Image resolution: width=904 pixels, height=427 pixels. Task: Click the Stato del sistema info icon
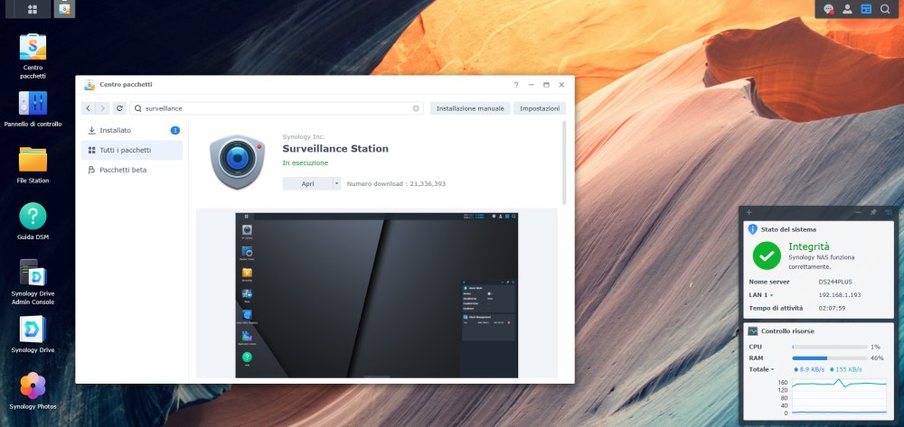(x=752, y=229)
